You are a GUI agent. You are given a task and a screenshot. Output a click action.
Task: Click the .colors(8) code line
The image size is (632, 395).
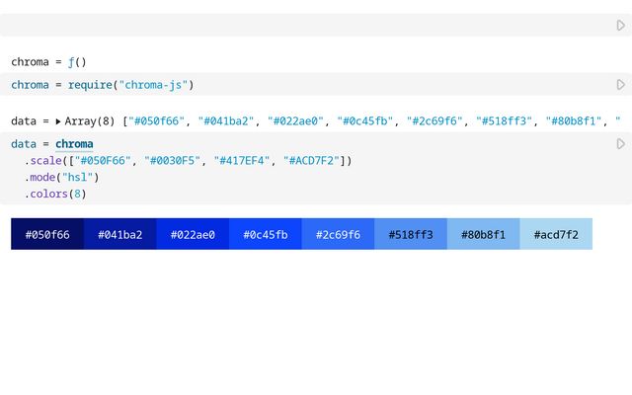55,195
